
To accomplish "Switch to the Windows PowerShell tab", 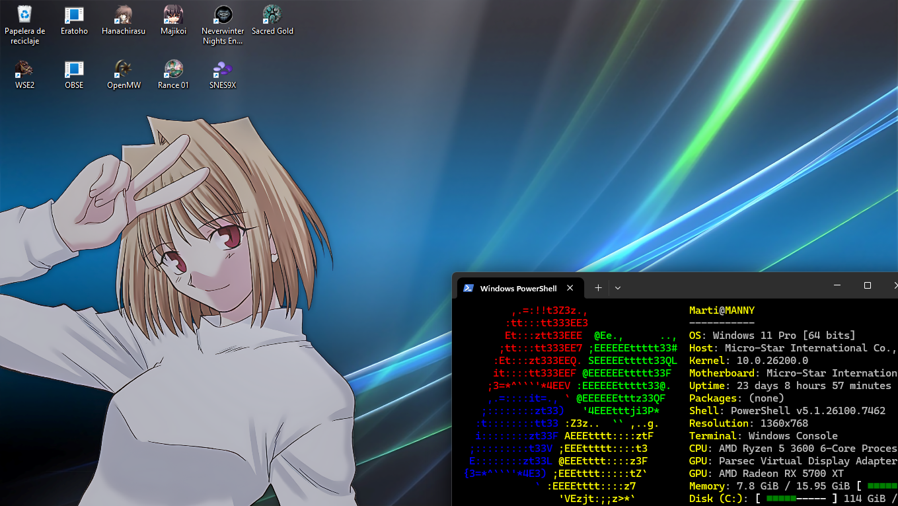I will click(x=519, y=288).
